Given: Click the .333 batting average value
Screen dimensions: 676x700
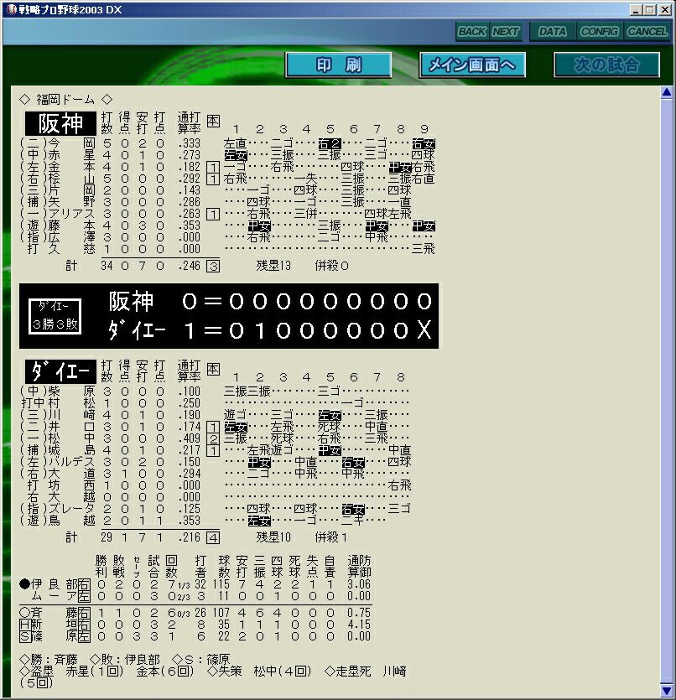Looking at the screenshot, I should coord(190,143).
